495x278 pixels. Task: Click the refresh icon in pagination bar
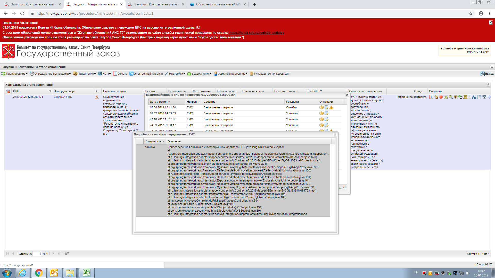[x=67, y=254]
